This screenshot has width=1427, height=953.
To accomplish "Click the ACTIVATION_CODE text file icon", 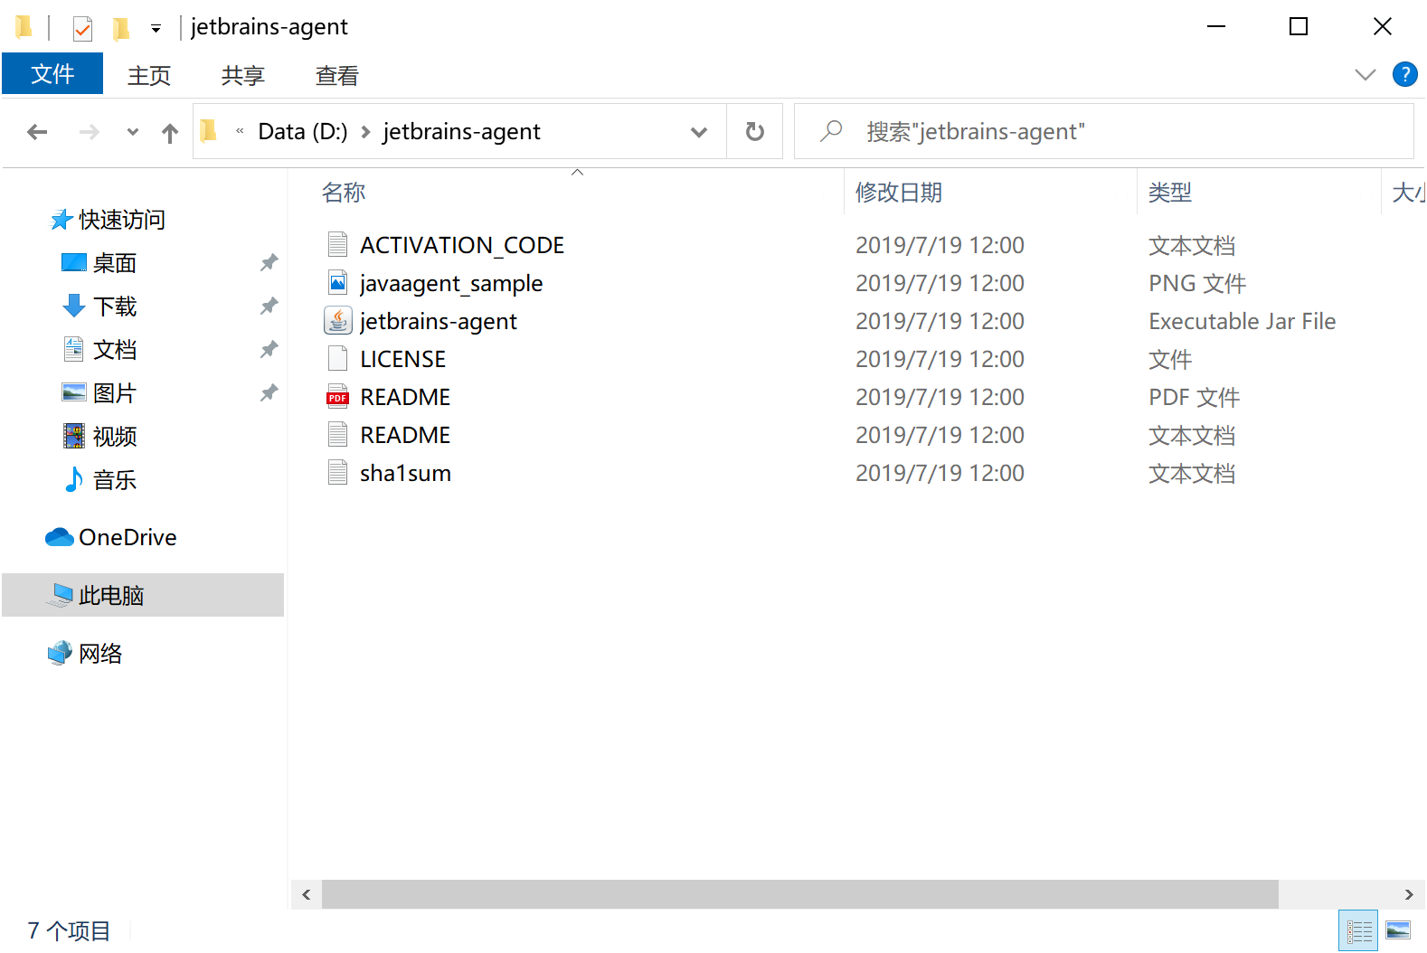I will coord(337,245).
